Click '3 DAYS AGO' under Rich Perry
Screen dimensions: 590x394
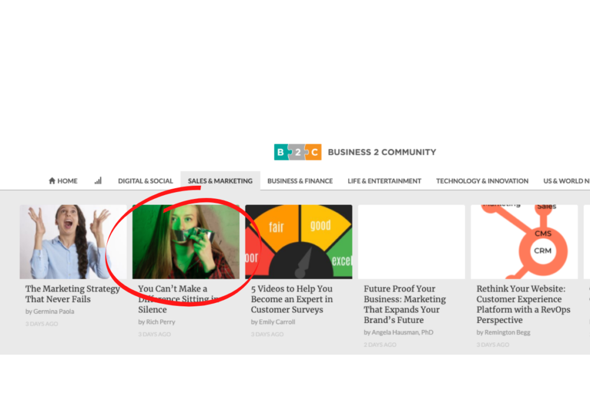[x=154, y=335]
